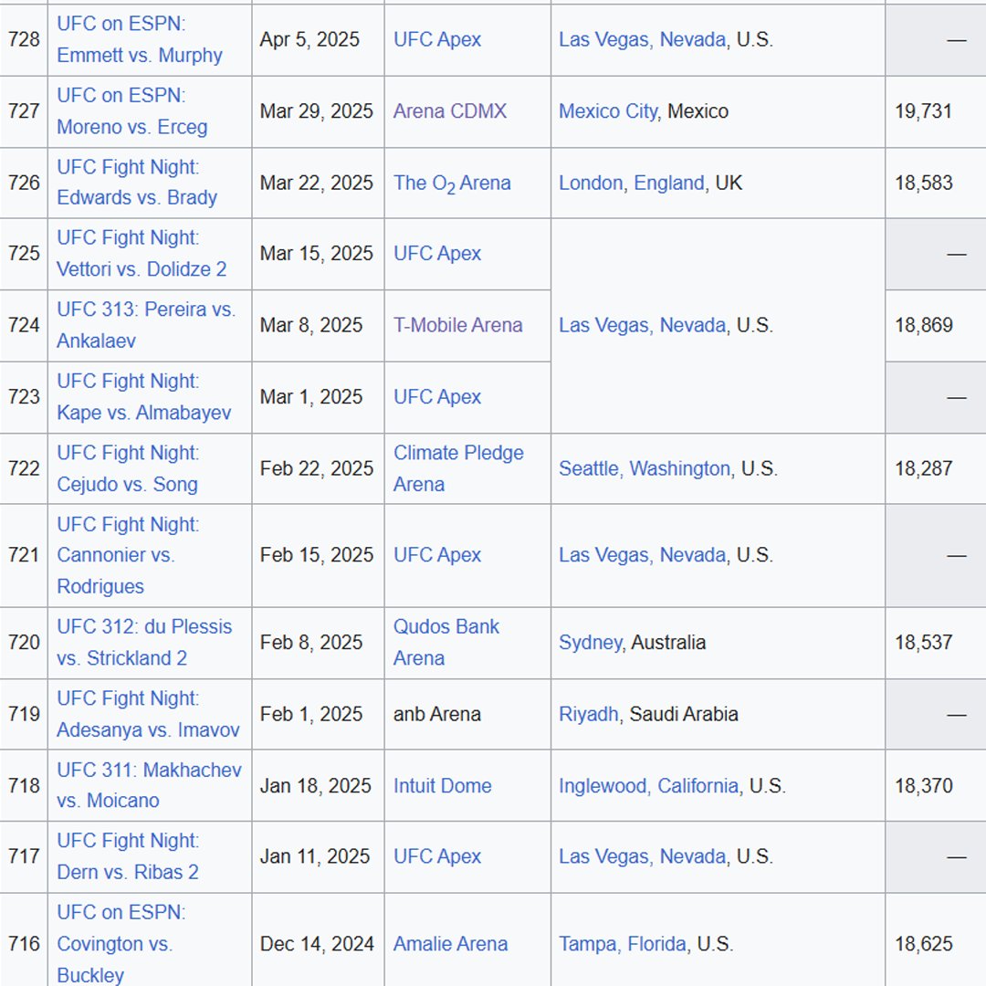This screenshot has width=986, height=986.
Task: Open UFC on ESPN: Moreno vs. Erceg link
Action: (132, 111)
